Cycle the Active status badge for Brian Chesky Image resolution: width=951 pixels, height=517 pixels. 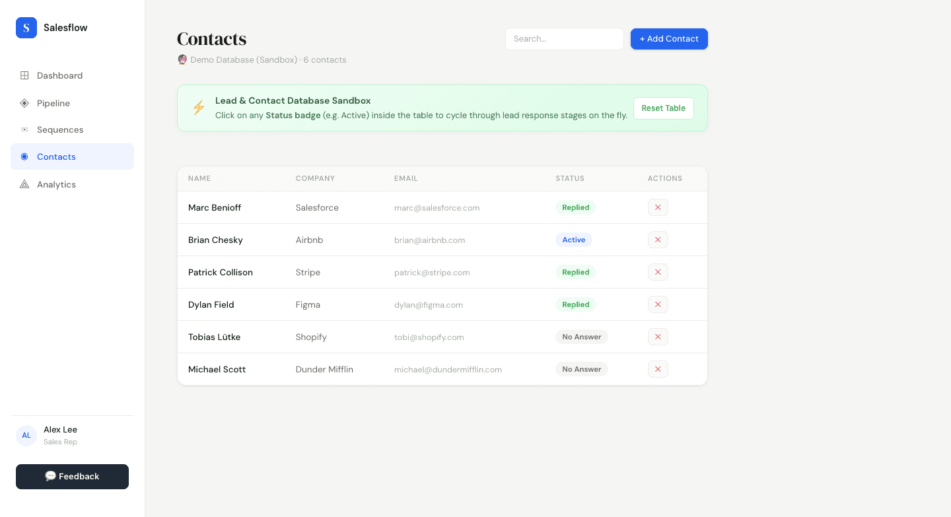click(574, 240)
